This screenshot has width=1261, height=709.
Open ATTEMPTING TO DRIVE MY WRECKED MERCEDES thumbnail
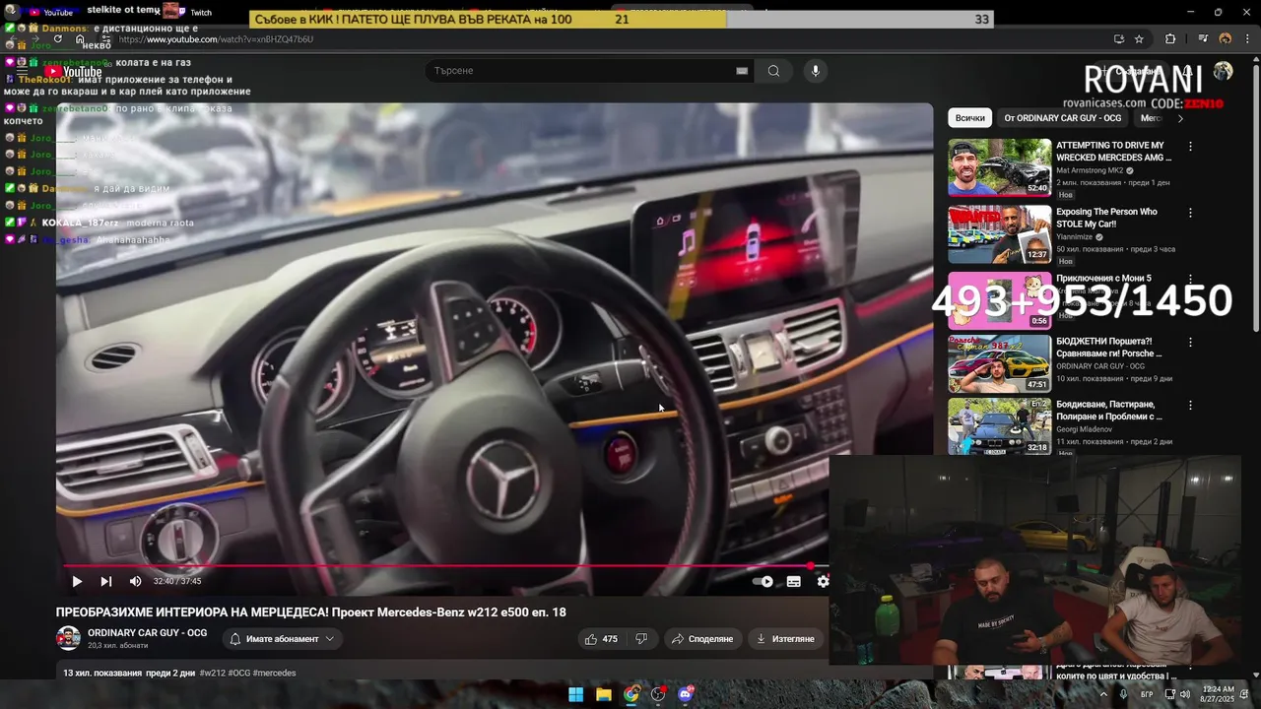pyautogui.click(x=1000, y=167)
